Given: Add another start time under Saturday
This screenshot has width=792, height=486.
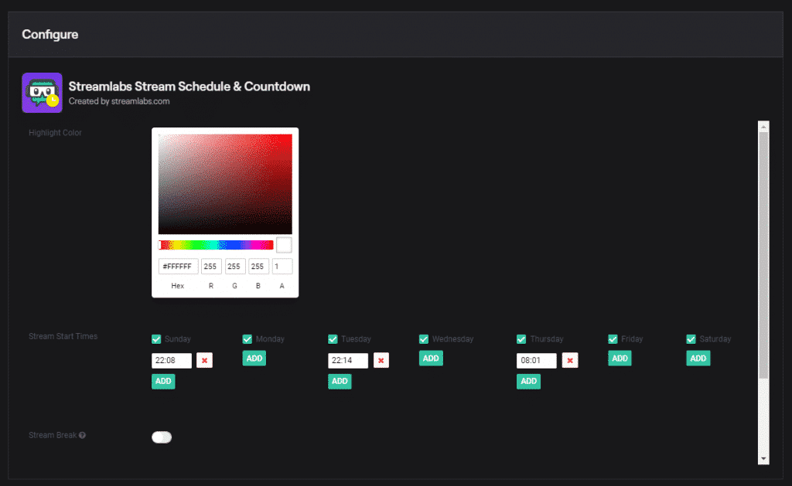Looking at the screenshot, I should (698, 358).
